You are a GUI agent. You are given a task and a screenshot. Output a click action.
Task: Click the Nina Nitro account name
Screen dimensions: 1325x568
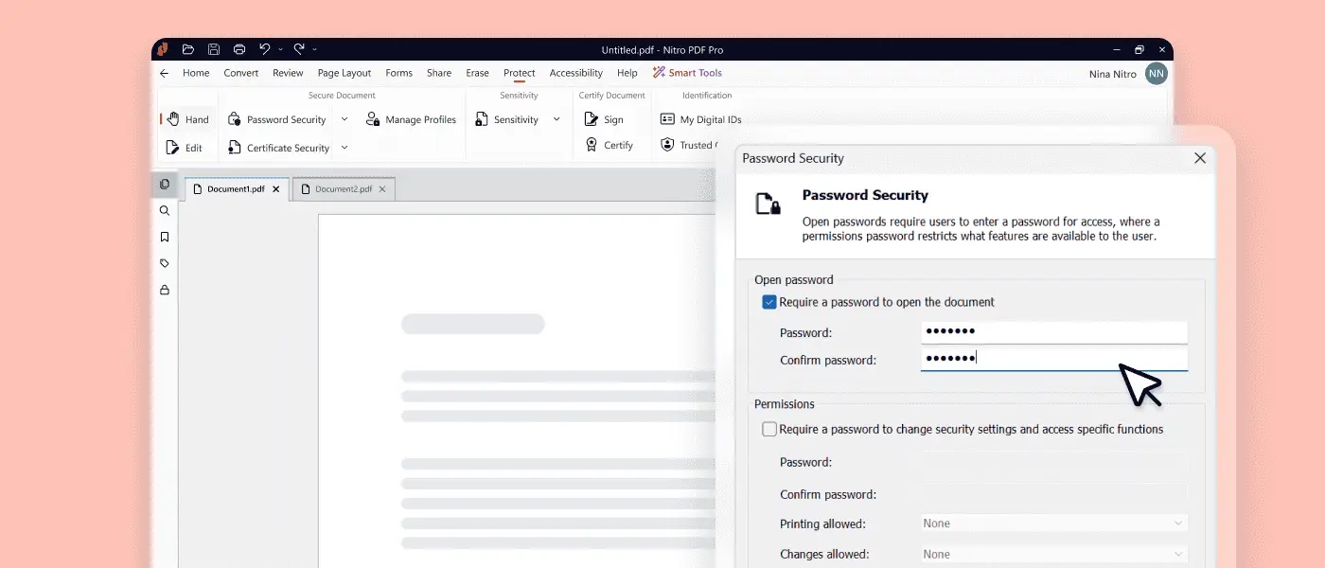pos(1113,74)
